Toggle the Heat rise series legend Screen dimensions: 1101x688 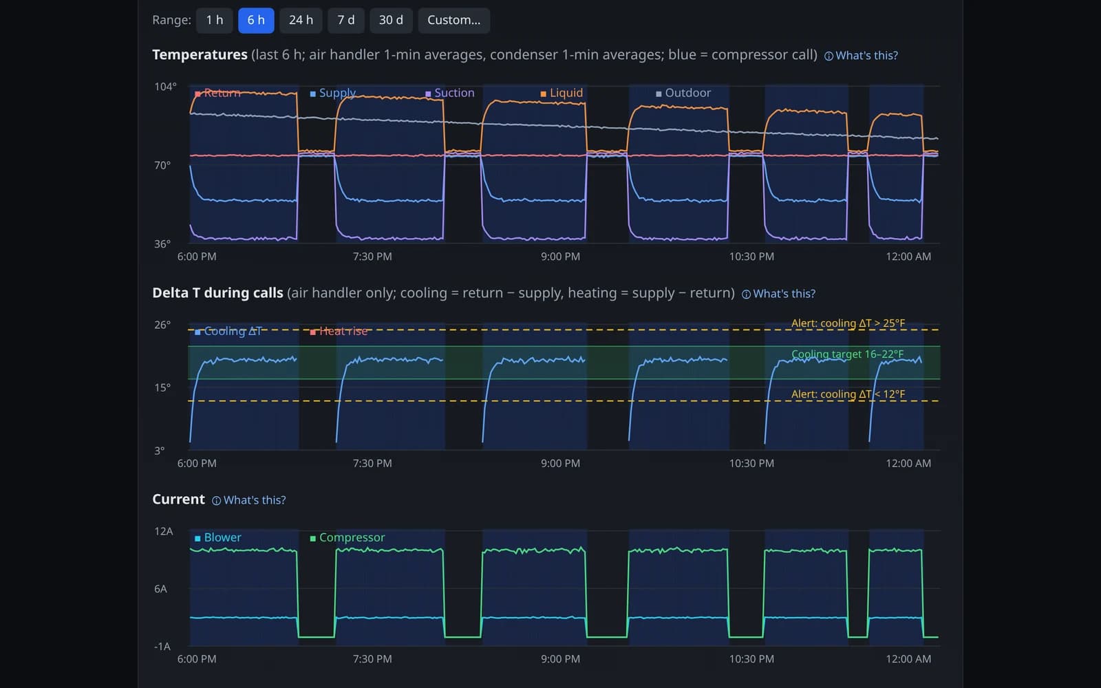[339, 331]
